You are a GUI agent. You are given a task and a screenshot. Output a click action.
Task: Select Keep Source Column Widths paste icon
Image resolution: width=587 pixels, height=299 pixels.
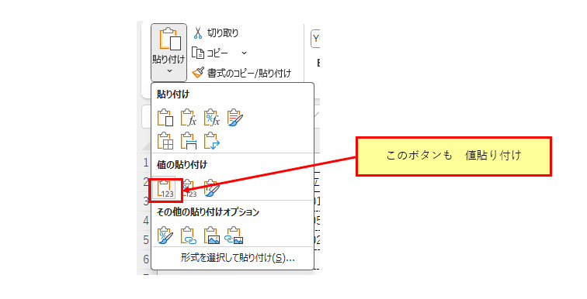point(189,141)
